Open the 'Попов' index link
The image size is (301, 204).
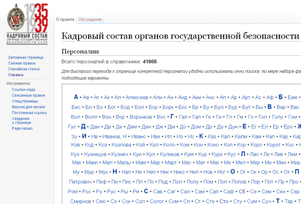[239, 182]
